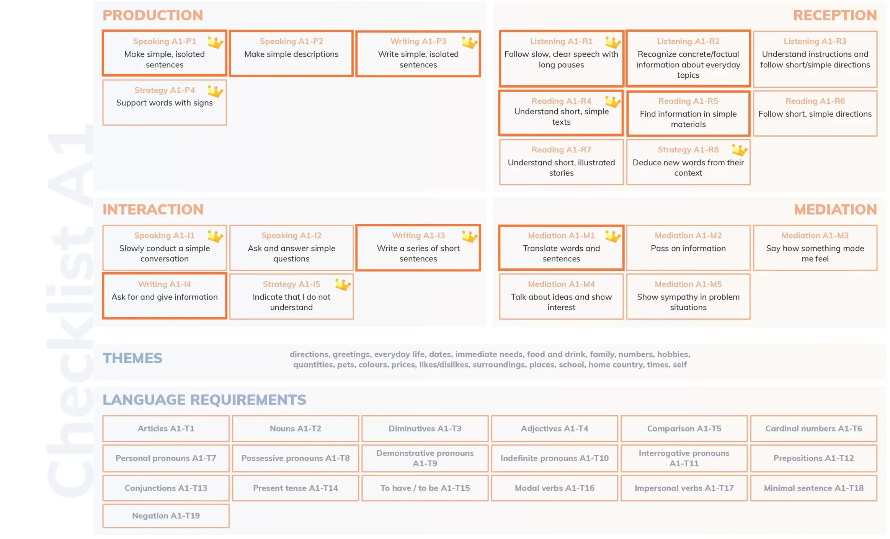
Task: Click 'Slowly conduct a simple conversation' text
Action: tap(165, 253)
